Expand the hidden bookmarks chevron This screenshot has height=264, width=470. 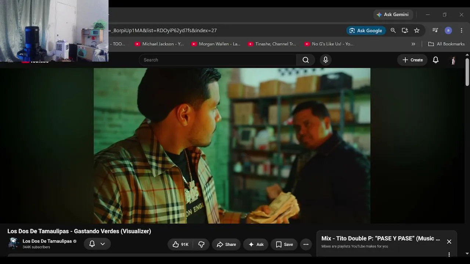pos(413,44)
